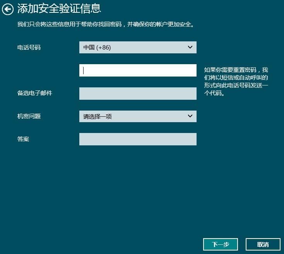Select the 中国 (+86) text

(97, 48)
